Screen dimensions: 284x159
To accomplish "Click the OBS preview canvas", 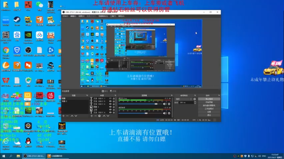I will tap(141, 53).
